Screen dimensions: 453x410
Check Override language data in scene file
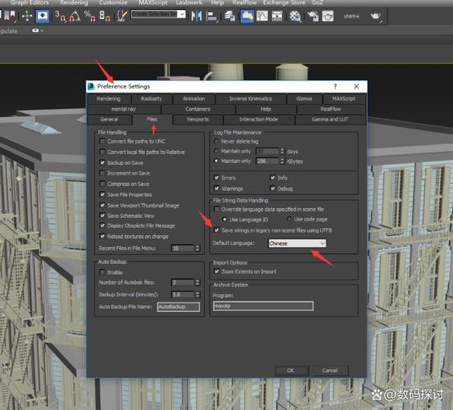point(216,209)
